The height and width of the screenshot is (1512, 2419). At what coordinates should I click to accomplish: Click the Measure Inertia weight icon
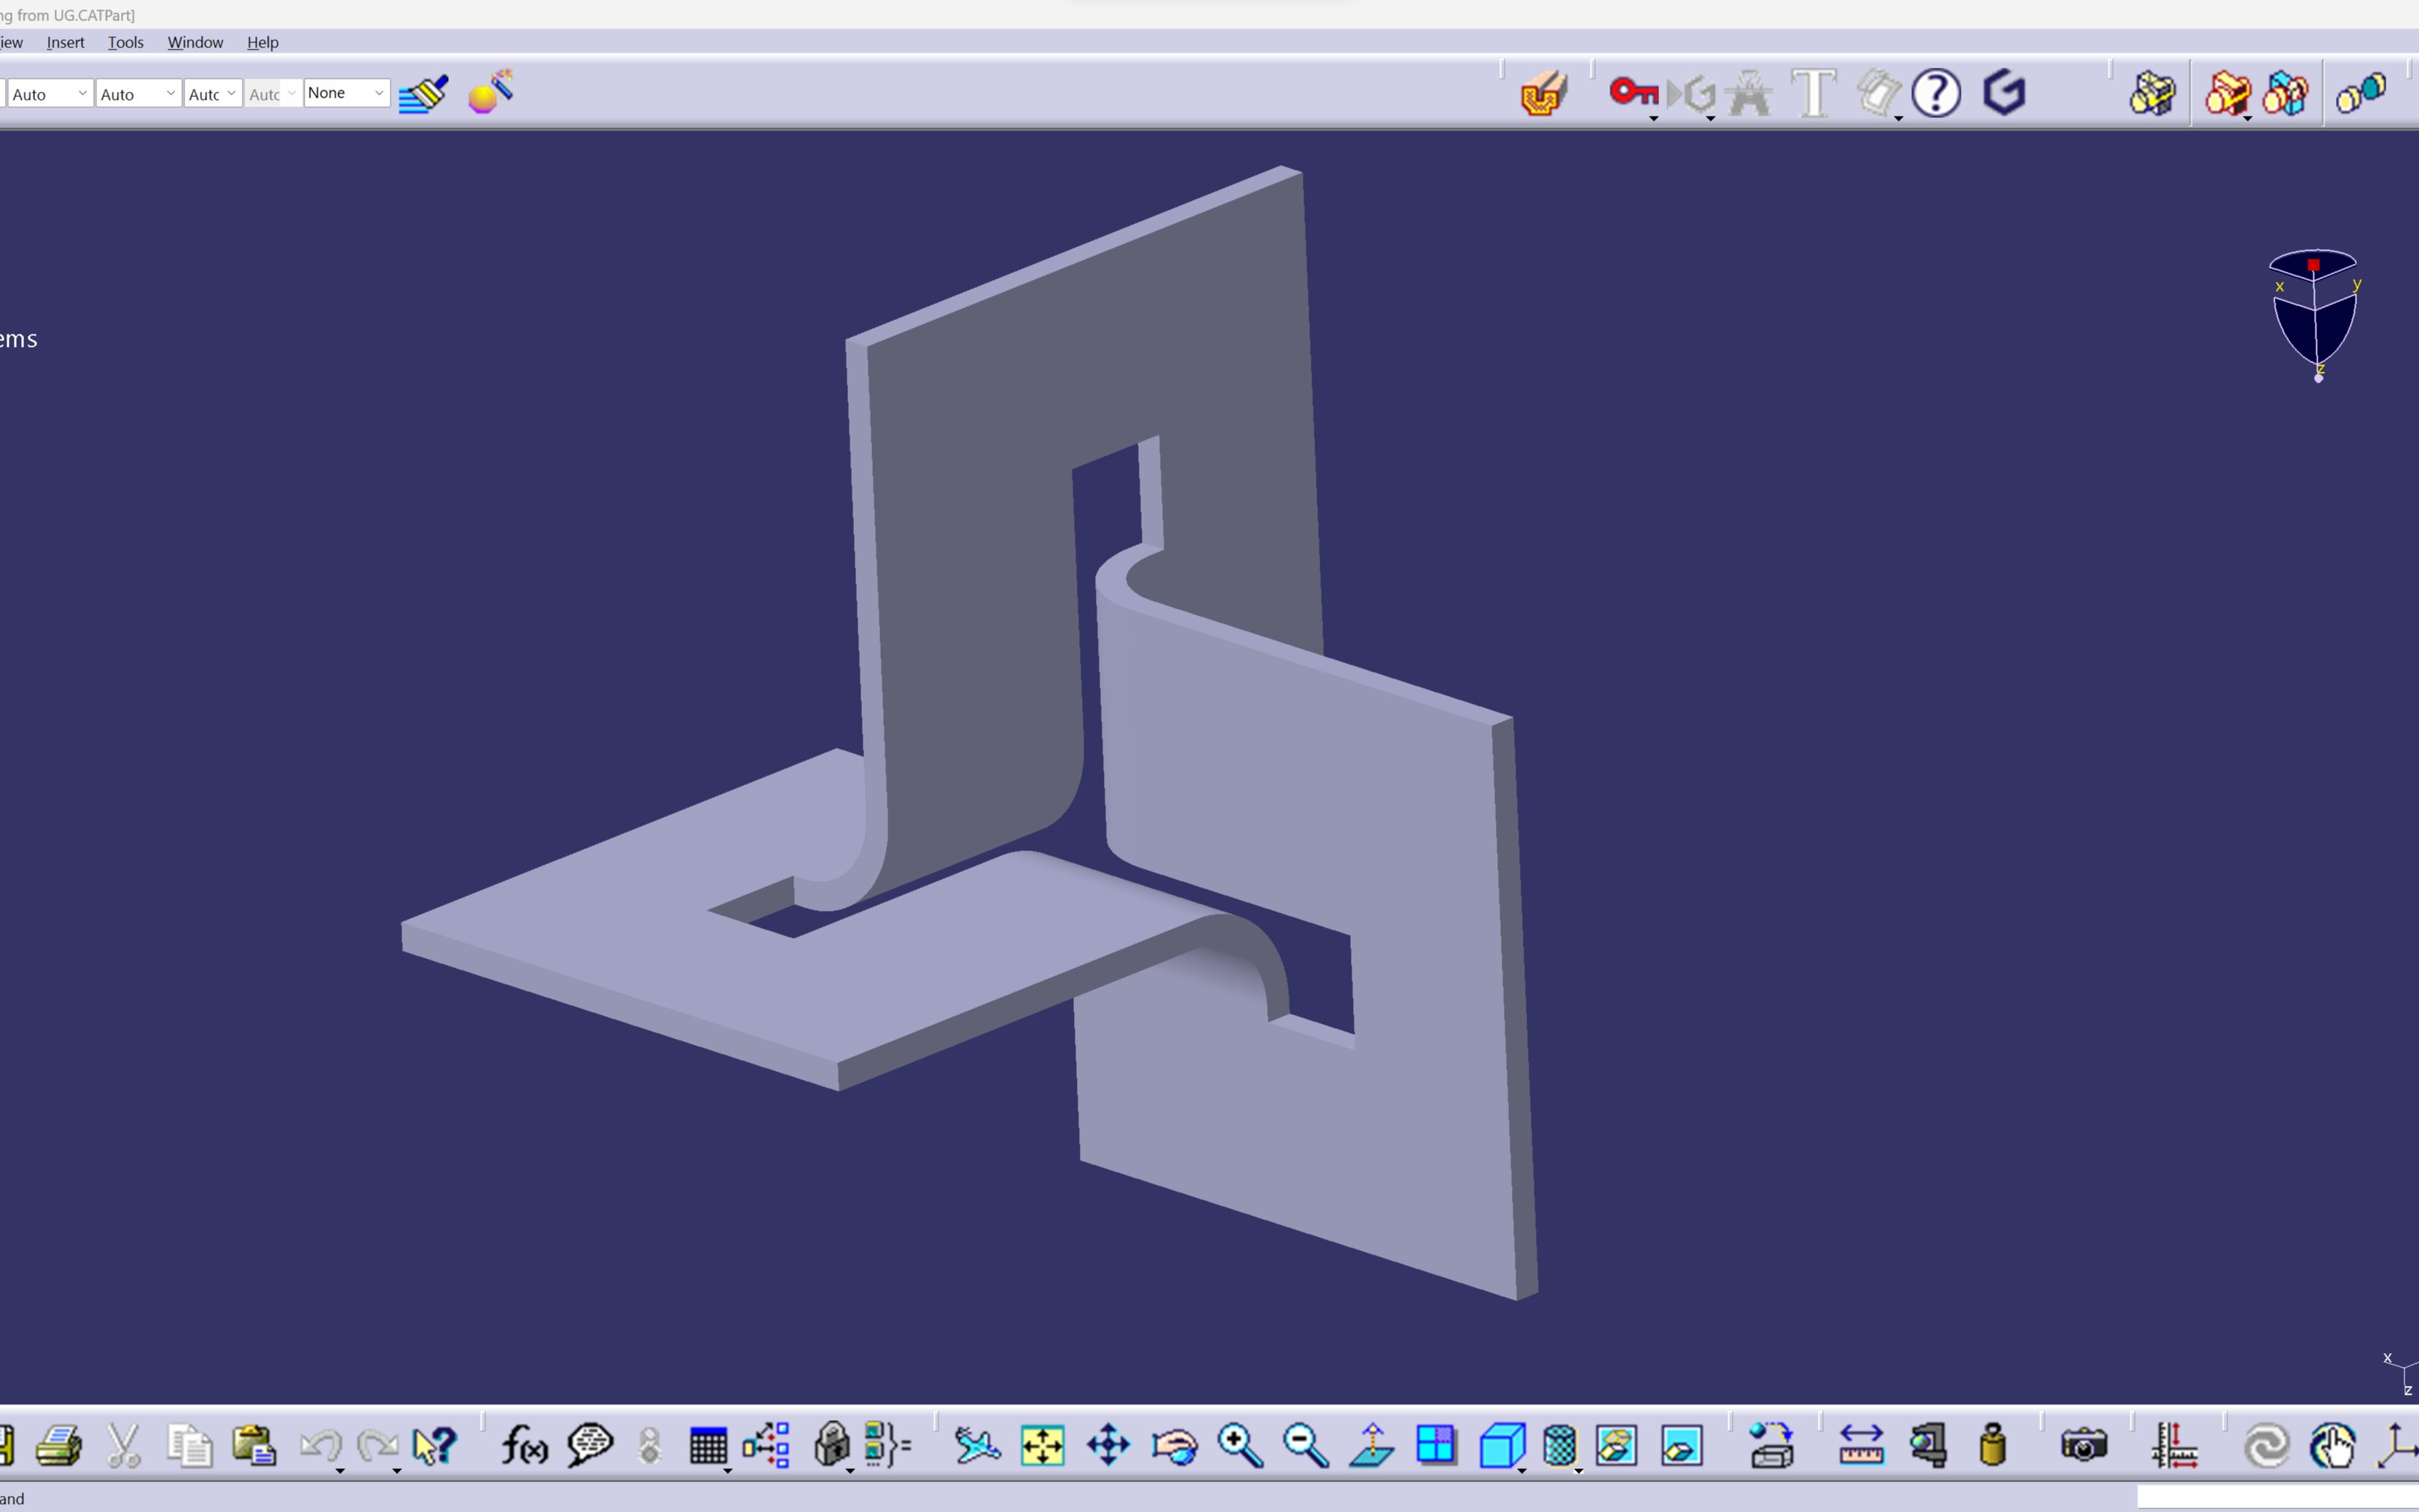point(1992,1446)
